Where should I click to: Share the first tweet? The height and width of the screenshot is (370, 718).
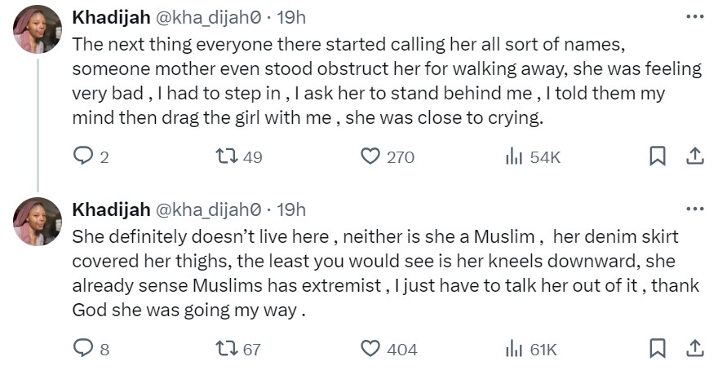click(694, 157)
